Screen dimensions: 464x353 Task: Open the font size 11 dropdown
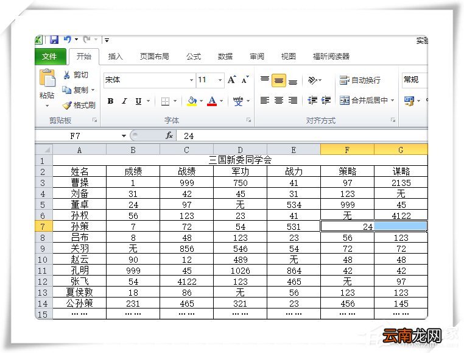pyautogui.click(x=220, y=80)
